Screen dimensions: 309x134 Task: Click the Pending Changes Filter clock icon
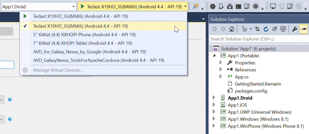(x=244, y=29)
